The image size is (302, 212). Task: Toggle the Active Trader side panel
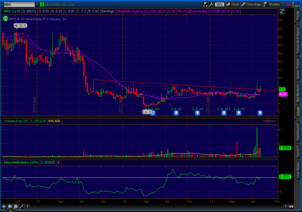[298, 69]
